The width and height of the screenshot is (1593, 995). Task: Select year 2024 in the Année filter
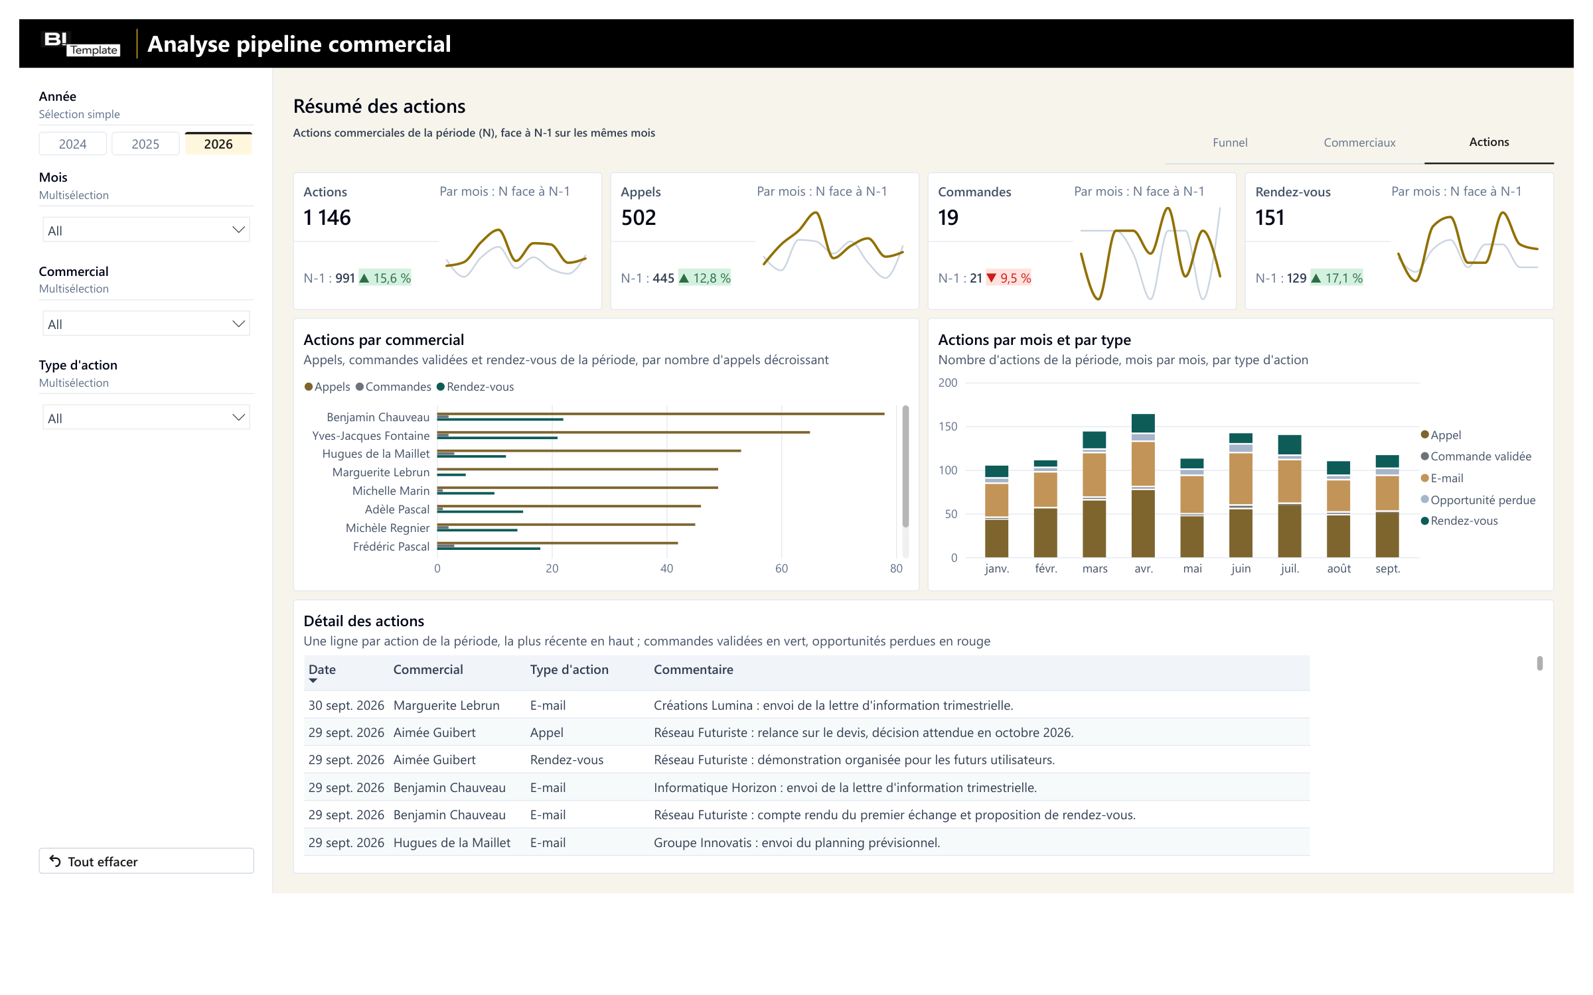pyautogui.click(x=73, y=144)
